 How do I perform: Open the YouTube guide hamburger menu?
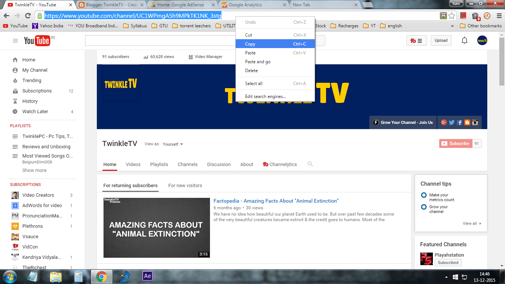(15, 41)
